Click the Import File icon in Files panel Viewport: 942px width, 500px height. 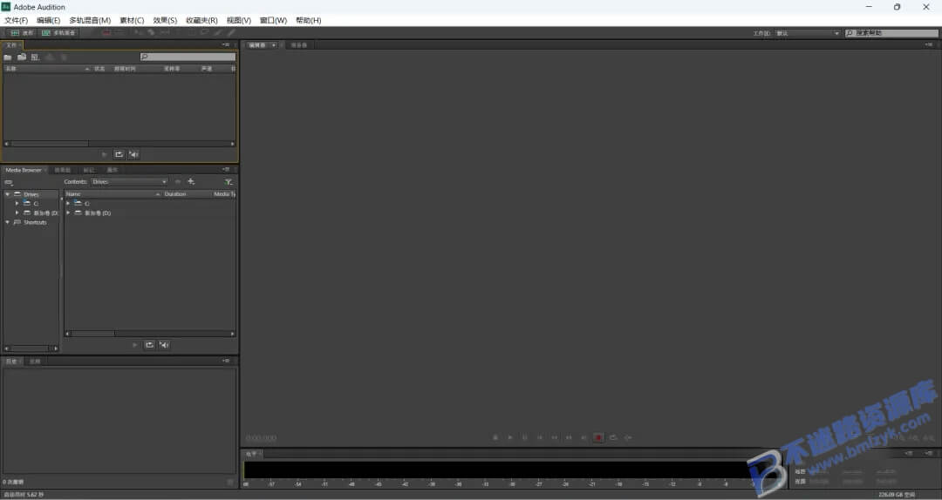coord(22,57)
